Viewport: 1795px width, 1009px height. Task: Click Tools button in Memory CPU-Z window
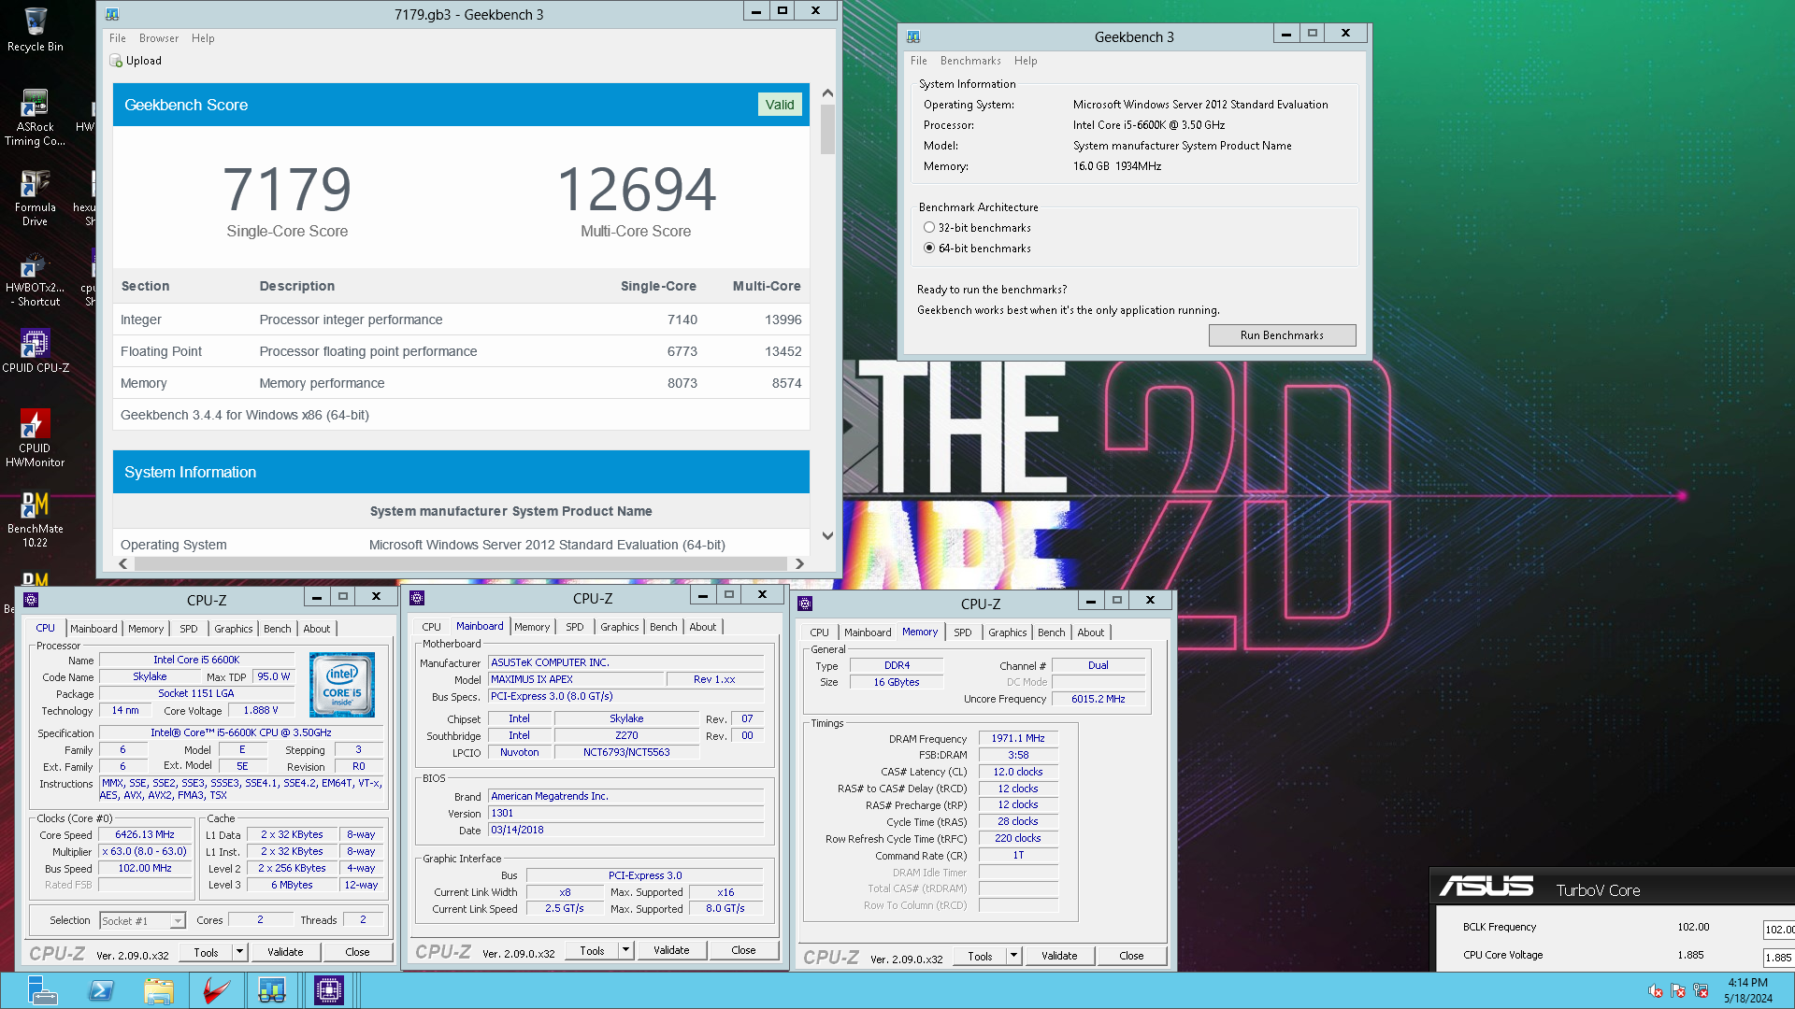tap(980, 956)
